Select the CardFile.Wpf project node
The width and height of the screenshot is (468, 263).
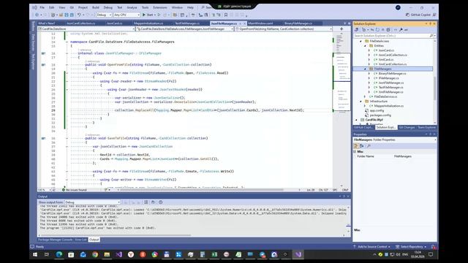coord(374,120)
